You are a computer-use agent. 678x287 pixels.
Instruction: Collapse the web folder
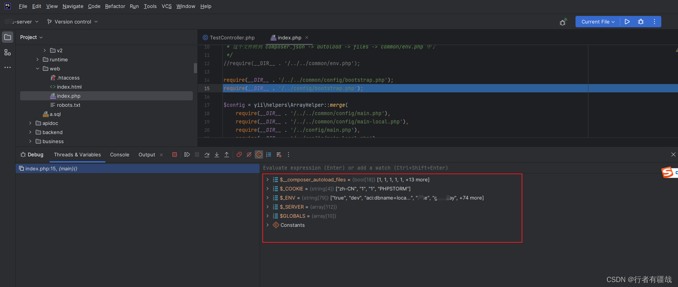[38, 69]
